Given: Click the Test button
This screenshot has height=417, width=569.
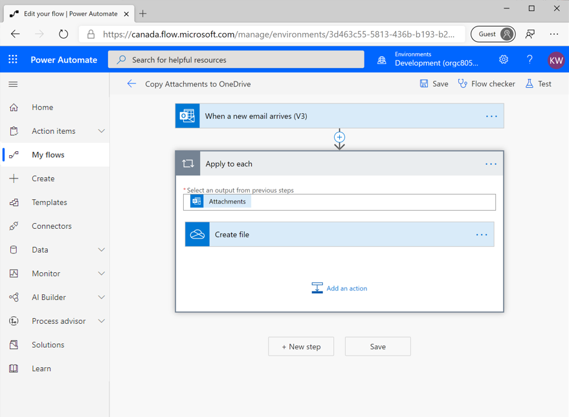Looking at the screenshot, I should tap(539, 83).
